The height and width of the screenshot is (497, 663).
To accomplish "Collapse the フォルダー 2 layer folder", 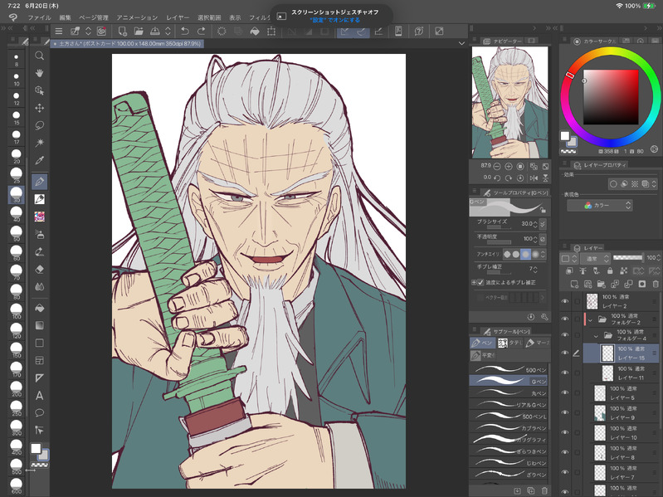I will 591,319.
